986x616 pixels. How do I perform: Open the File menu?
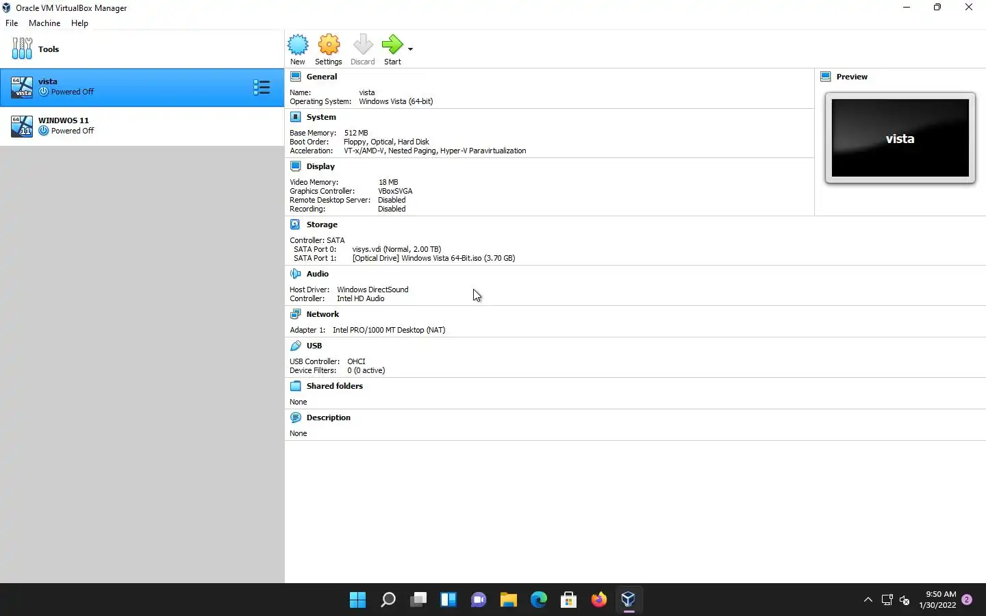(12, 23)
